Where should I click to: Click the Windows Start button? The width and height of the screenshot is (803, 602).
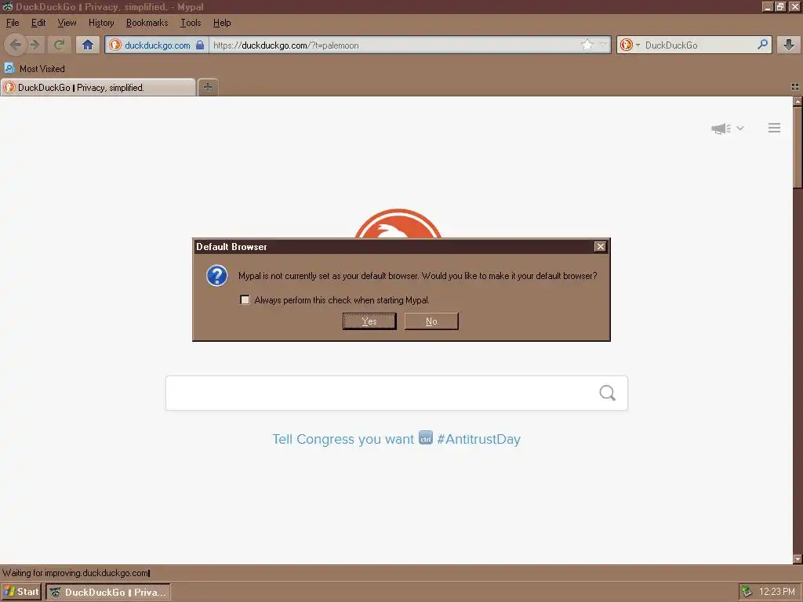pyautogui.click(x=21, y=592)
